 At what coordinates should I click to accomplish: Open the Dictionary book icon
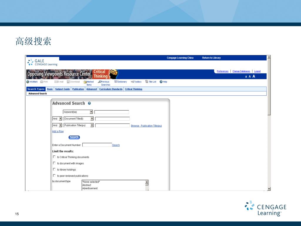tap(116, 82)
